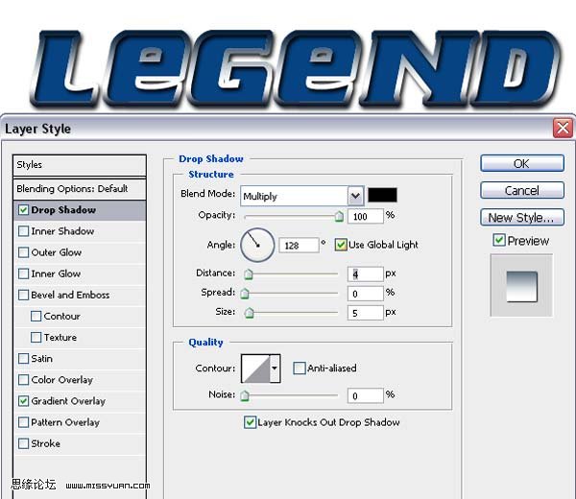The height and width of the screenshot is (499, 576).
Task: Click the Cancel button
Action: pyautogui.click(x=522, y=191)
